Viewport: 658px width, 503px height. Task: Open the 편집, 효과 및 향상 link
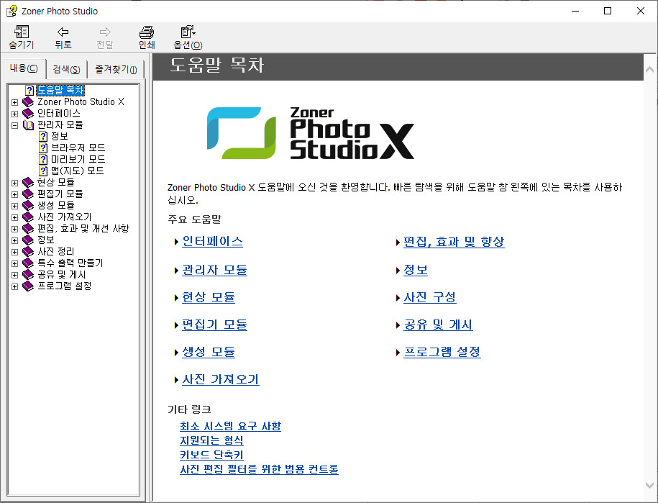pyautogui.click(x=454, y=241)
